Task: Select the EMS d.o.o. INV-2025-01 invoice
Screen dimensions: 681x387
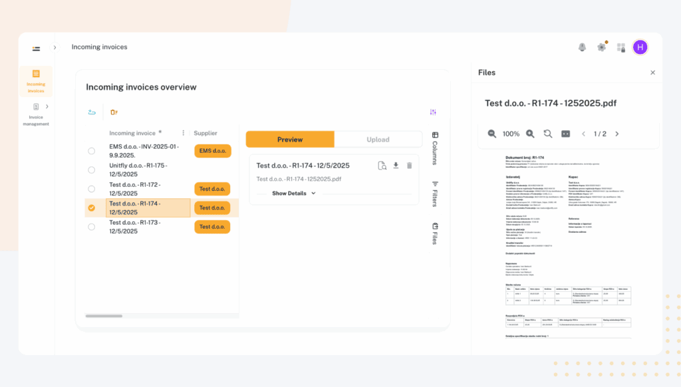Action: (91, 151)
